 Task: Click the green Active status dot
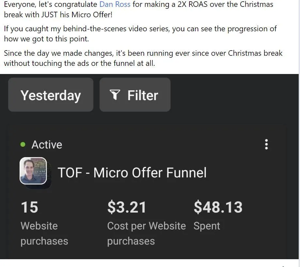pos(23,144)
